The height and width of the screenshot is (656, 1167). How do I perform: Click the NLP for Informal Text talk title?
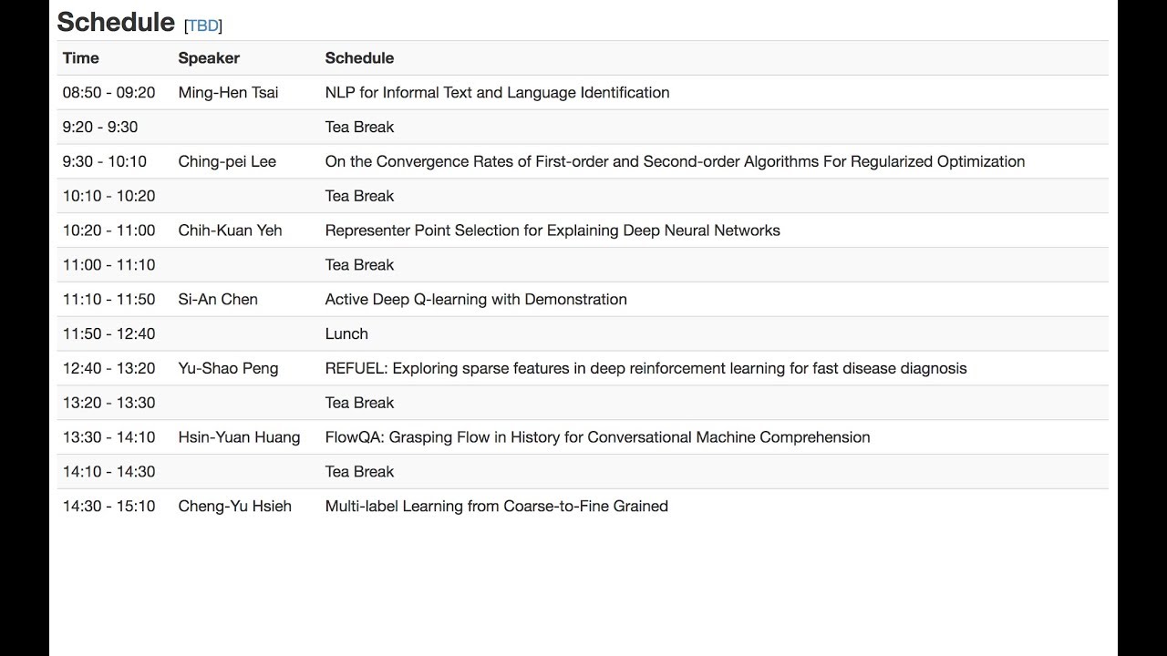tap(498, 92)
